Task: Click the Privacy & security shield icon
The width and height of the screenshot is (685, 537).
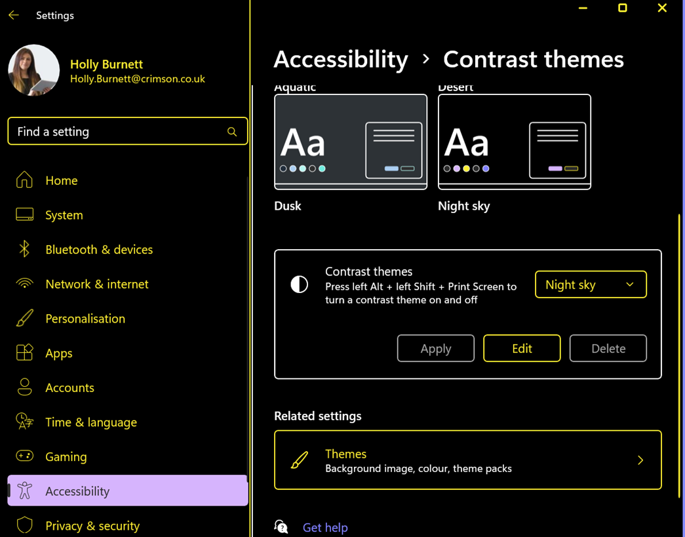Action: (24, 525)
